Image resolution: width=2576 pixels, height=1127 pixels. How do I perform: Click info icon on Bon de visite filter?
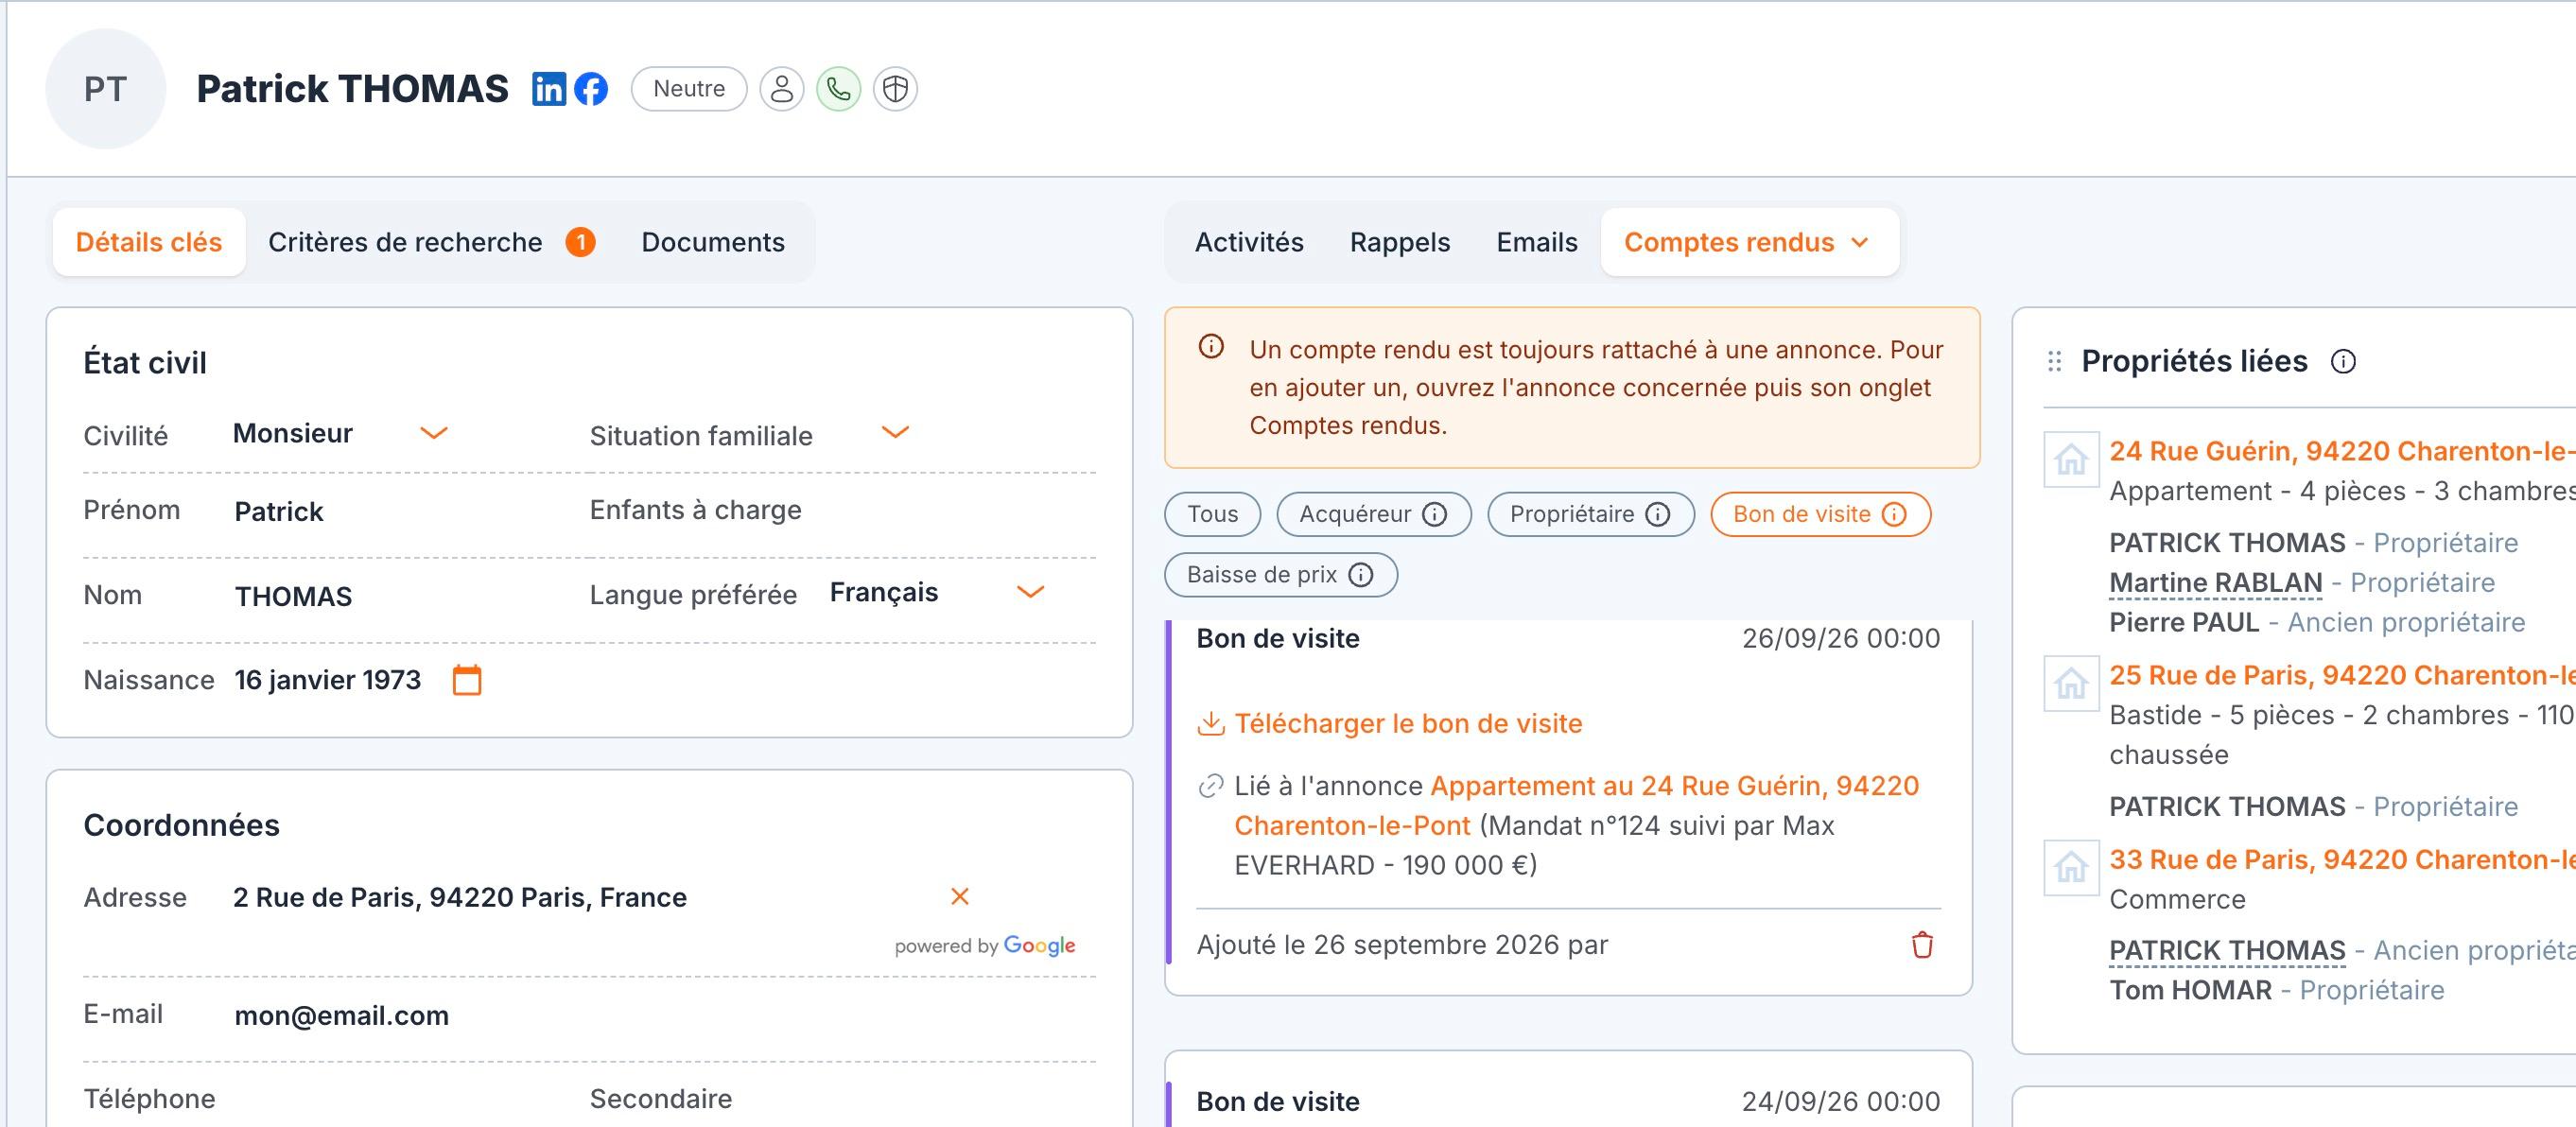click(x=1894, y=514)
